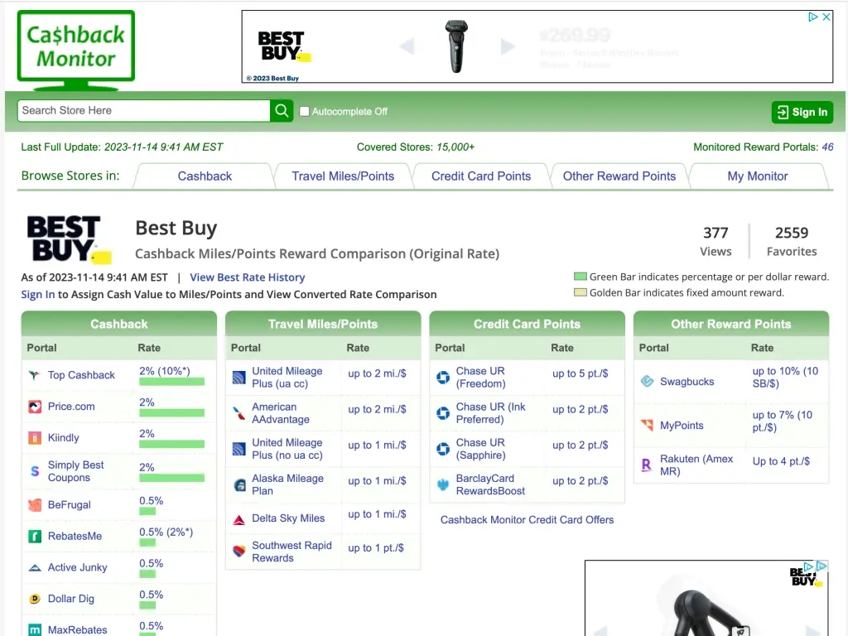Click the BarclayCard RewardsBoost icon
848x636 pixels.
point(443,484)
